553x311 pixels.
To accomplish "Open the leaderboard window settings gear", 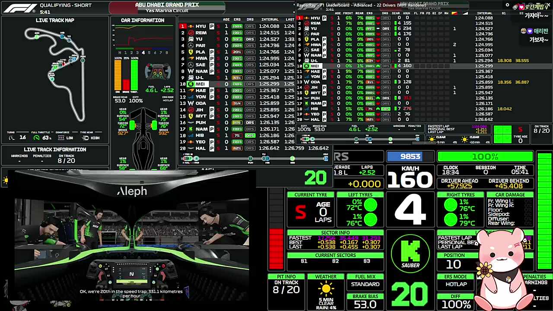I will (508, 5).
